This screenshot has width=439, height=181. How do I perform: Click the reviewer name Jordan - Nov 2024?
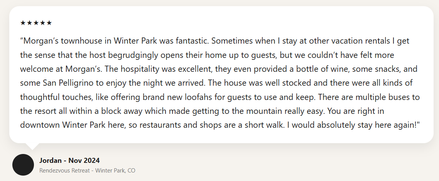(69, 161)
